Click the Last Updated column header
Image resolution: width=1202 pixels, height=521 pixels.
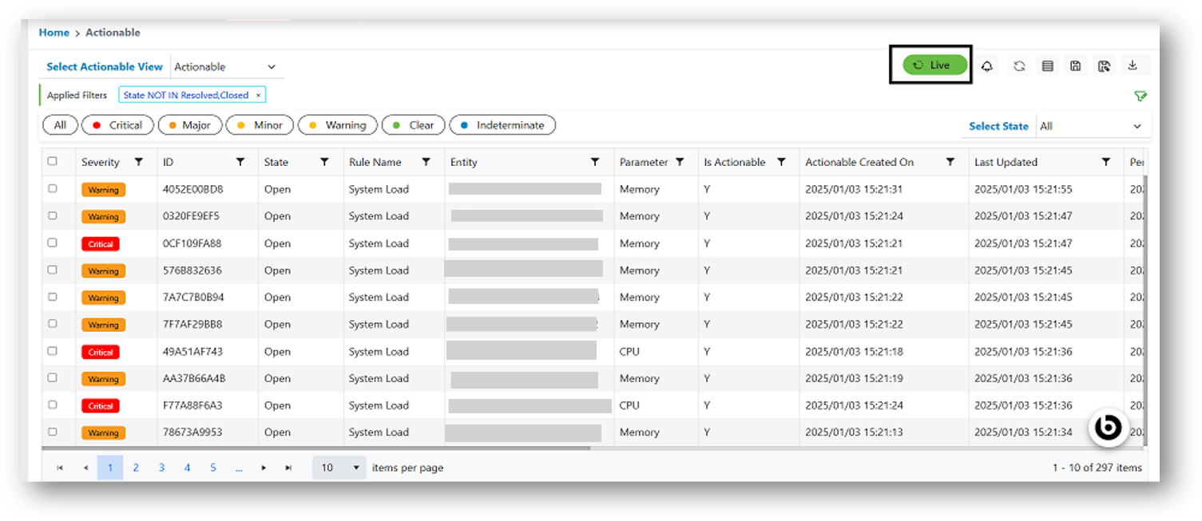click(1006, 162)
